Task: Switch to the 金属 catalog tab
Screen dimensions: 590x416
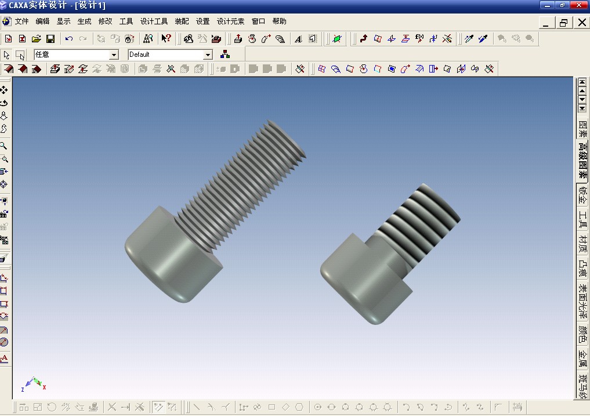Action: [582, 359]
